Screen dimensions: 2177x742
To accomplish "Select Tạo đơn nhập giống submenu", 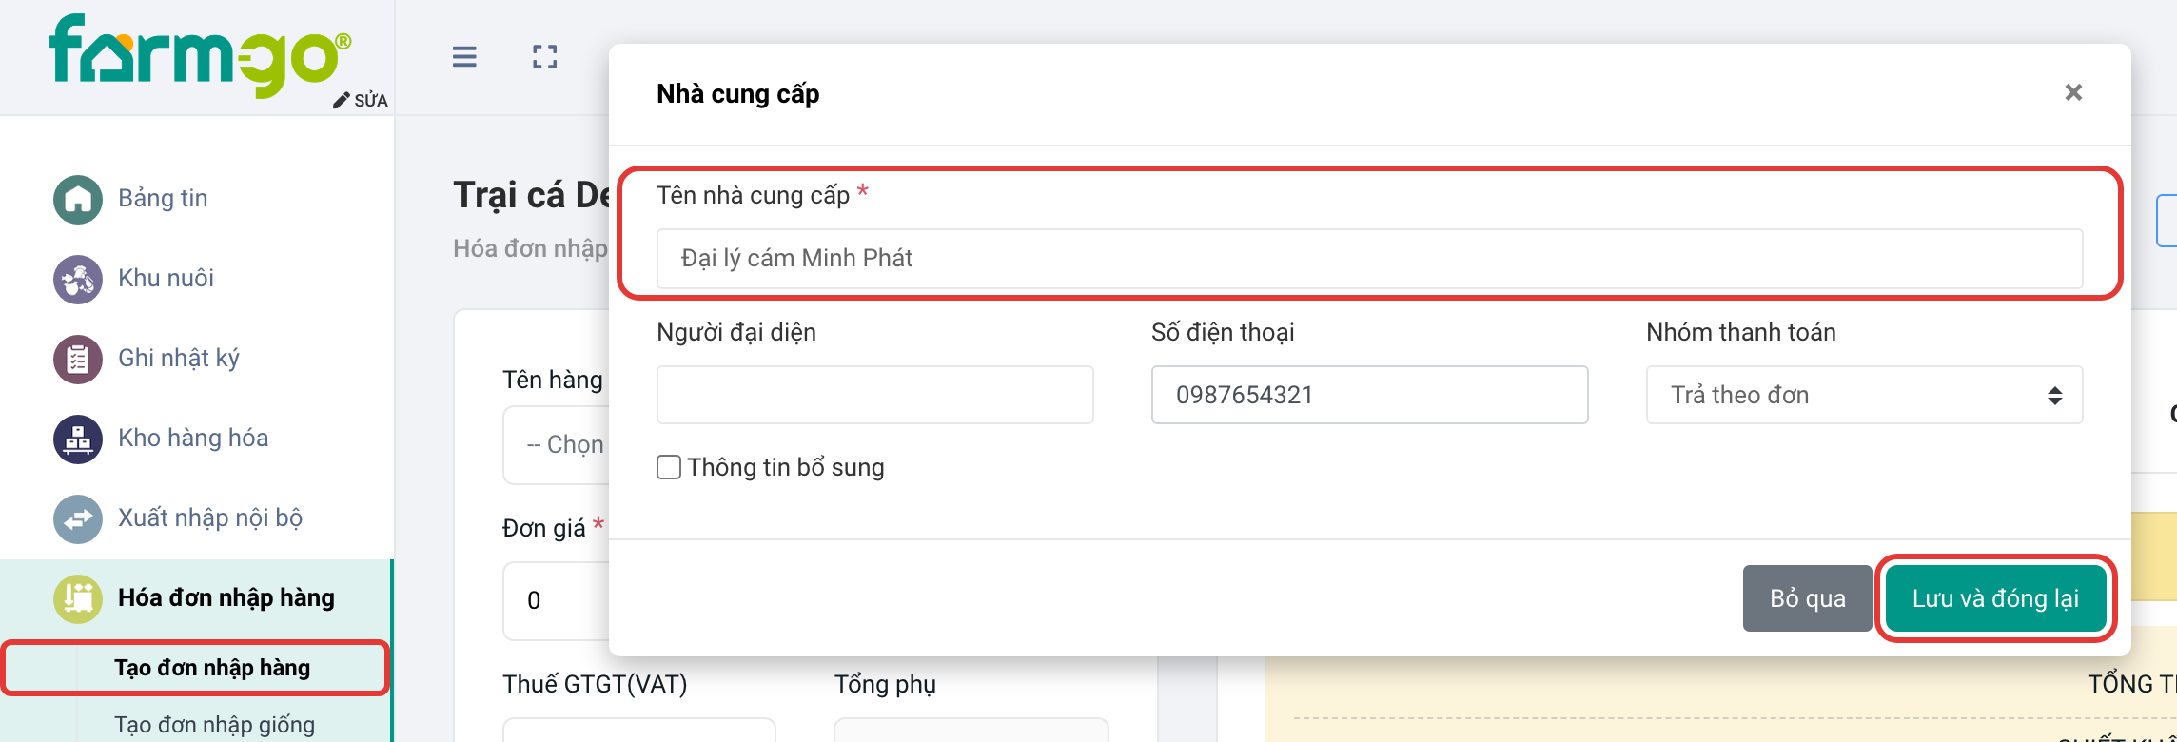I will click(x=214, y=725).
